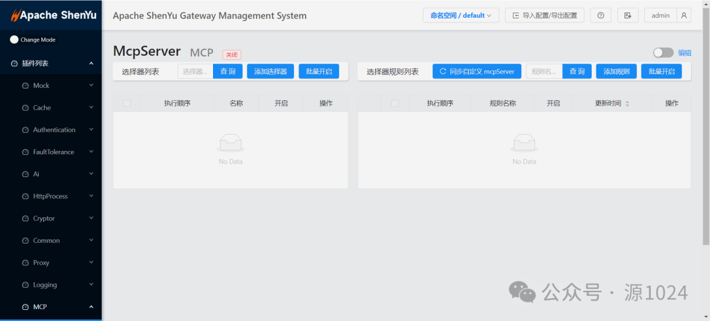Click the selector list 查询 button
The height and width of the screenshot is (321, 710).
tap(227, 72)
